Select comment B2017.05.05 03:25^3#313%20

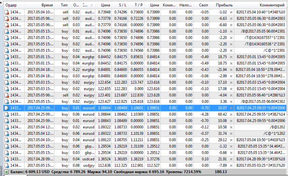click(260, 166)
